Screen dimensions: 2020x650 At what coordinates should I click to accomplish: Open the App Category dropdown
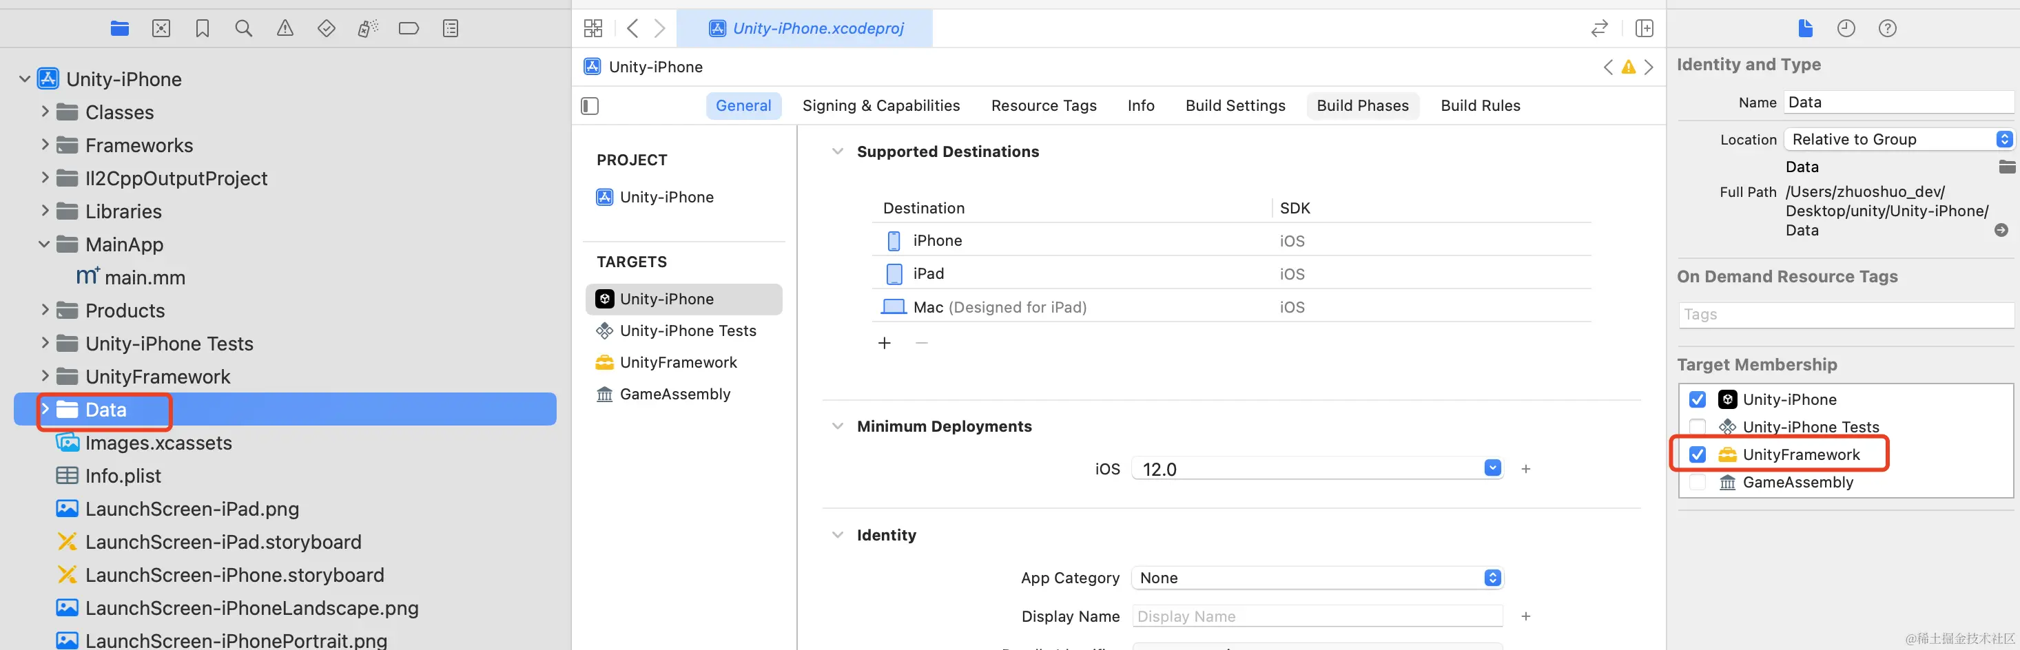pos(1317,578)
